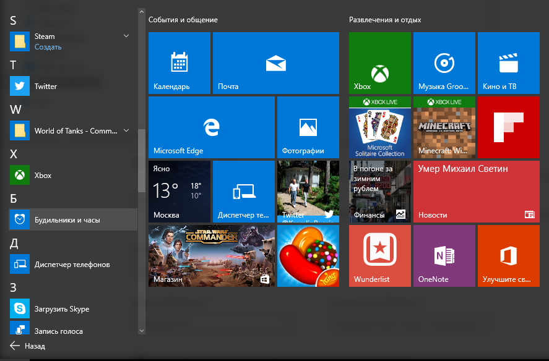
Task: Launch Twitter from the app list
Action: (73, 86)
